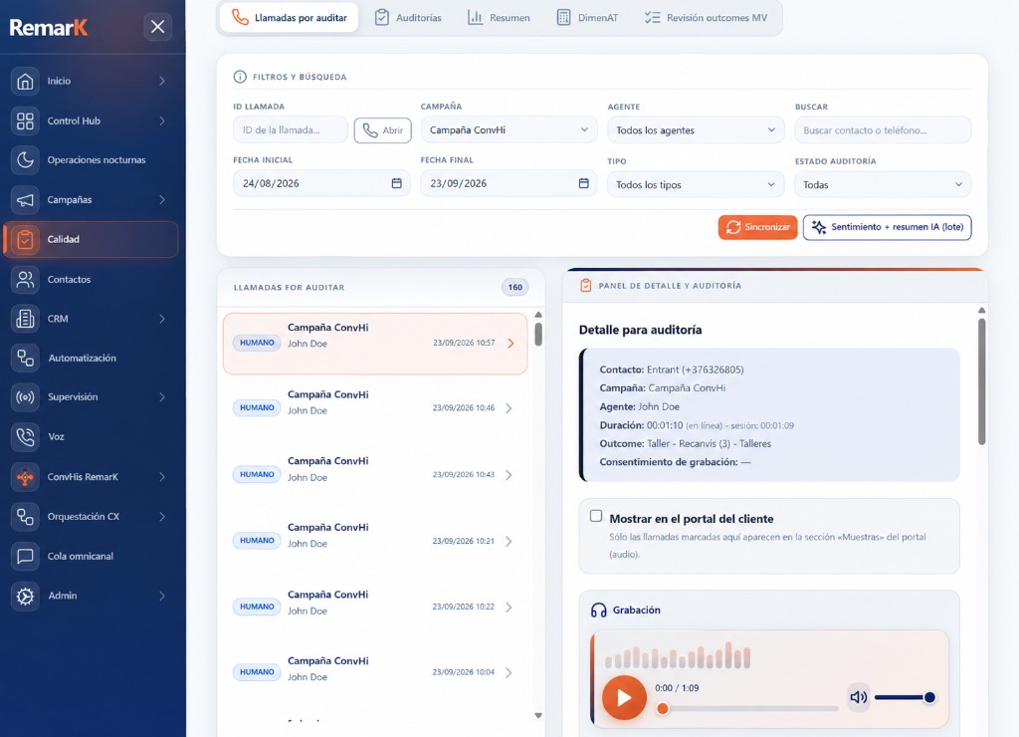1019x737 pixels.
Task: Open Control Hub grid icon
Action: 25,121
